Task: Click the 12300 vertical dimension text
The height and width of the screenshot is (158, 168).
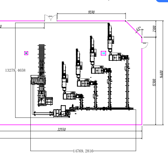Action: point(154,82)
